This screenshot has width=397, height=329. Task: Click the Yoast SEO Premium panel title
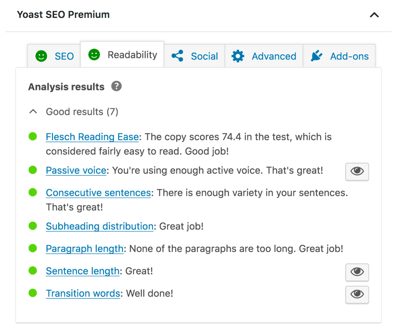(63, 15)
